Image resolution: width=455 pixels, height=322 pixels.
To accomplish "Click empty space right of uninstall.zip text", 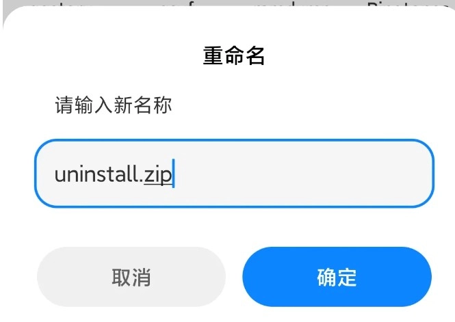I will (x=302, y=174).
